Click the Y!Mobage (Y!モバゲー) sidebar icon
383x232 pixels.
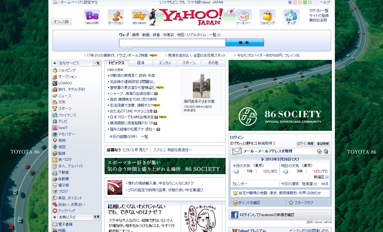point(55,134)
